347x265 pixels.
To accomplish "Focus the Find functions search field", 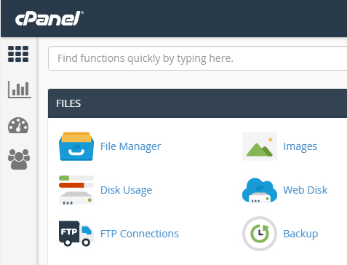I will [198, 58].
